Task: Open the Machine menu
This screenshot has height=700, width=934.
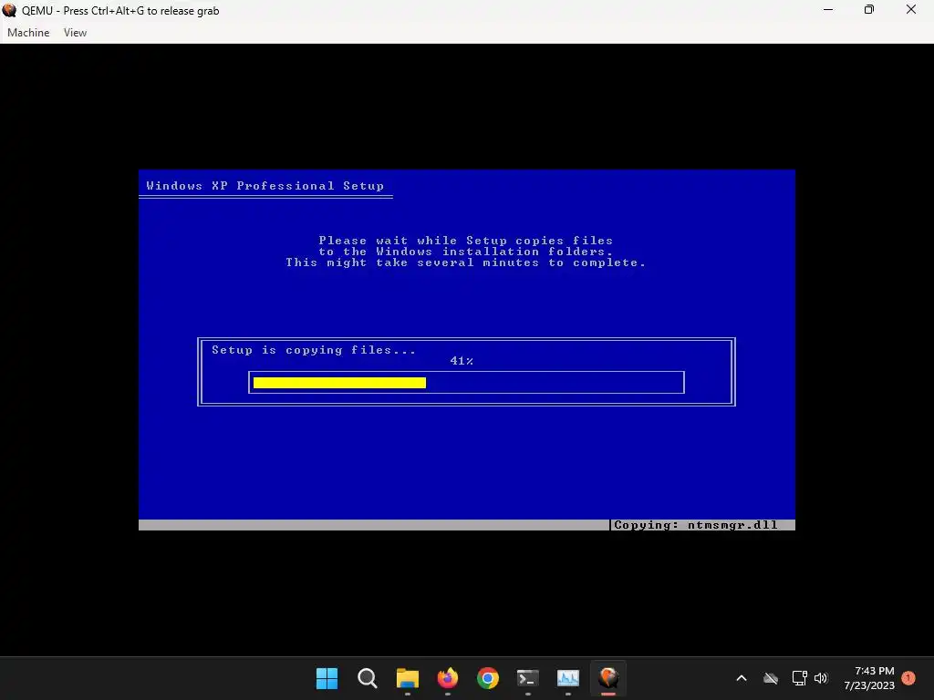Action: click(x=28, y=33)
